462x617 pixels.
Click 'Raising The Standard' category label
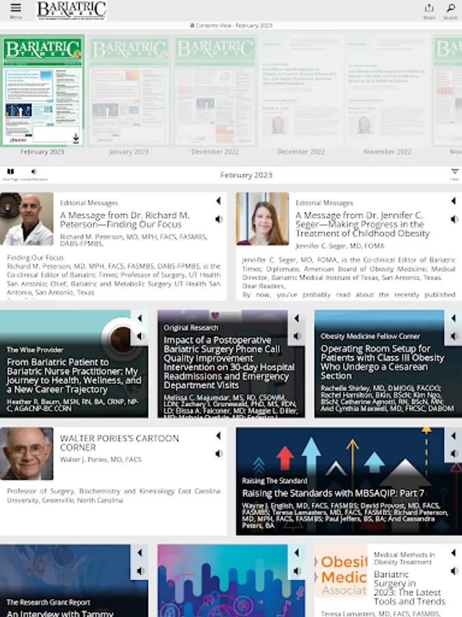pos(274,481)
